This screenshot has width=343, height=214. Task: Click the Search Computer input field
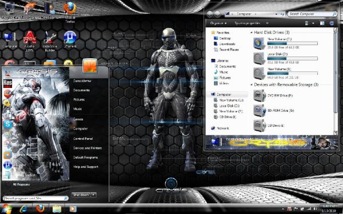click(312, 14)
